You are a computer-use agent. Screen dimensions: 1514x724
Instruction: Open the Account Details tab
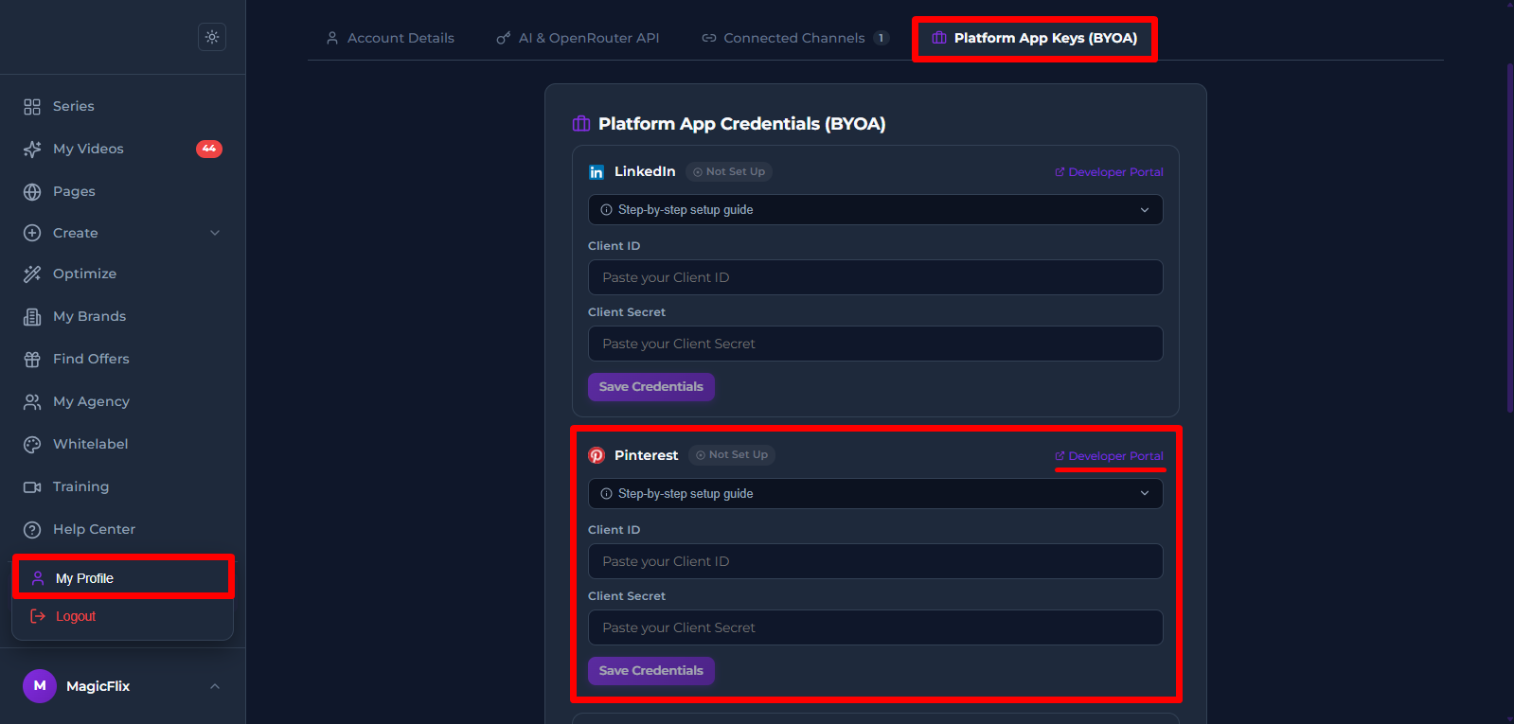pyautogui.click(x=390, y=38)
